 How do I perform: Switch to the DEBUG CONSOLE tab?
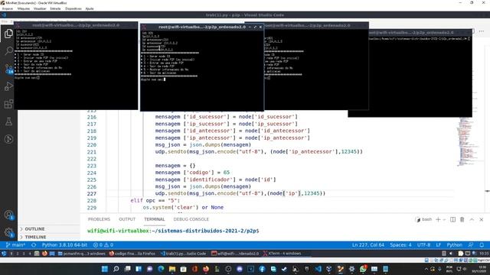[191, 219]
